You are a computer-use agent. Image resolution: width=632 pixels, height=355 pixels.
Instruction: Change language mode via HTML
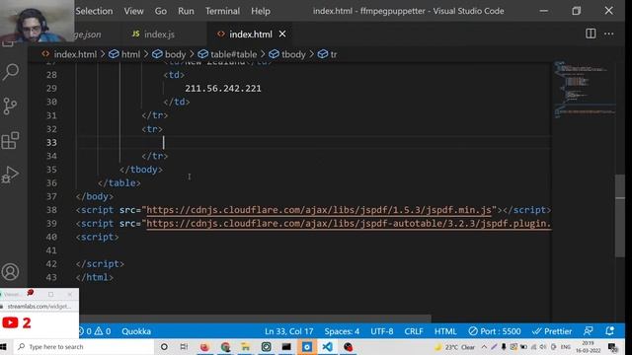tap(445, 331)
